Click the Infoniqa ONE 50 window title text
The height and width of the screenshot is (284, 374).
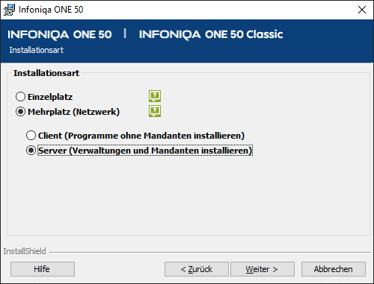51,10
